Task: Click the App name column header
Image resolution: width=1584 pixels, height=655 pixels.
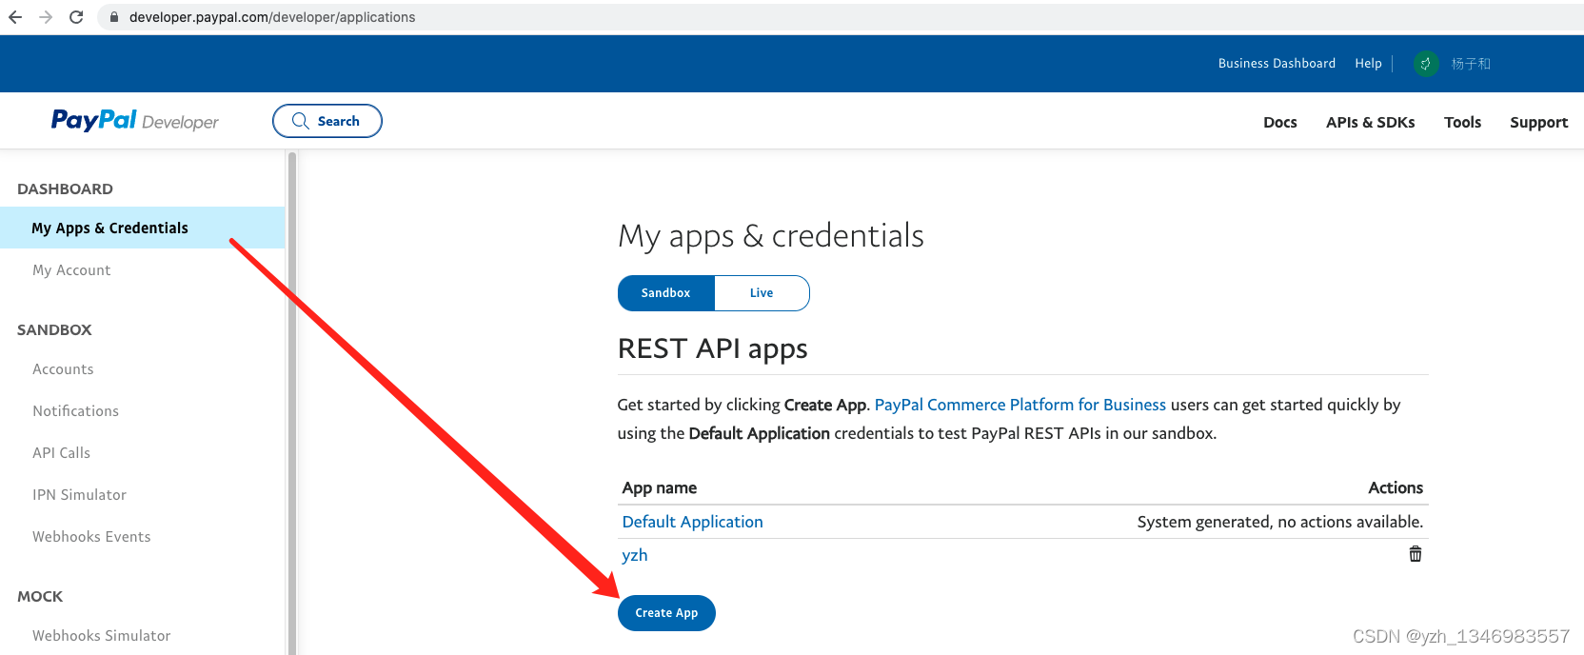Action: pos(659,487)
